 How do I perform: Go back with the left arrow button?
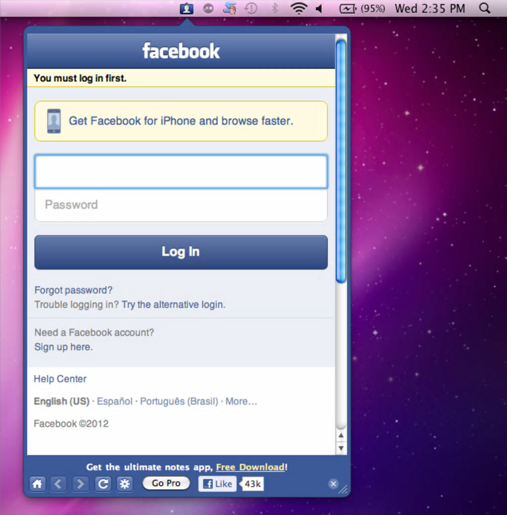pyautogui.click(x=59, y=484)
